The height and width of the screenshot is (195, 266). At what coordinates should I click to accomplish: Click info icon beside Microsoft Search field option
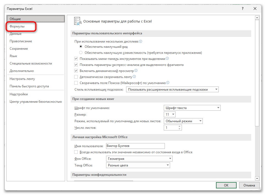[168, 83]
